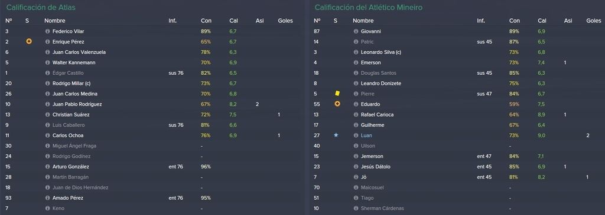Screen dimensions: 605x215
Task: Click the info icon beside Federico Vilar
Action: pos(47,31)
